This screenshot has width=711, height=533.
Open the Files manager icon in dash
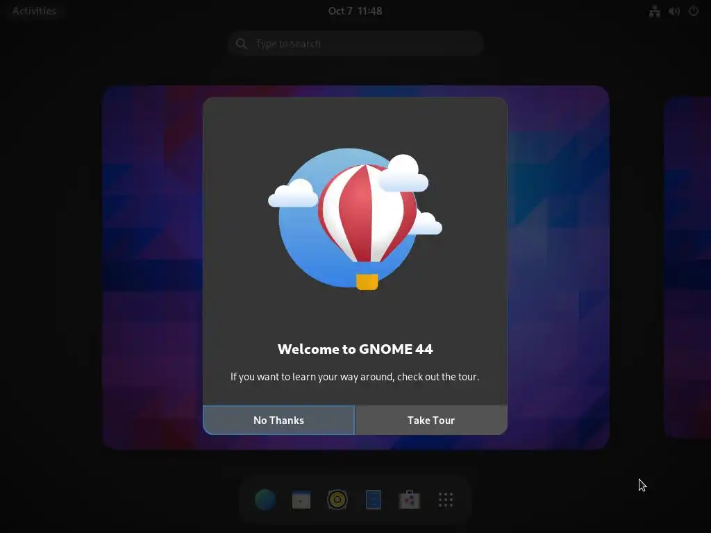coord(301,500)
